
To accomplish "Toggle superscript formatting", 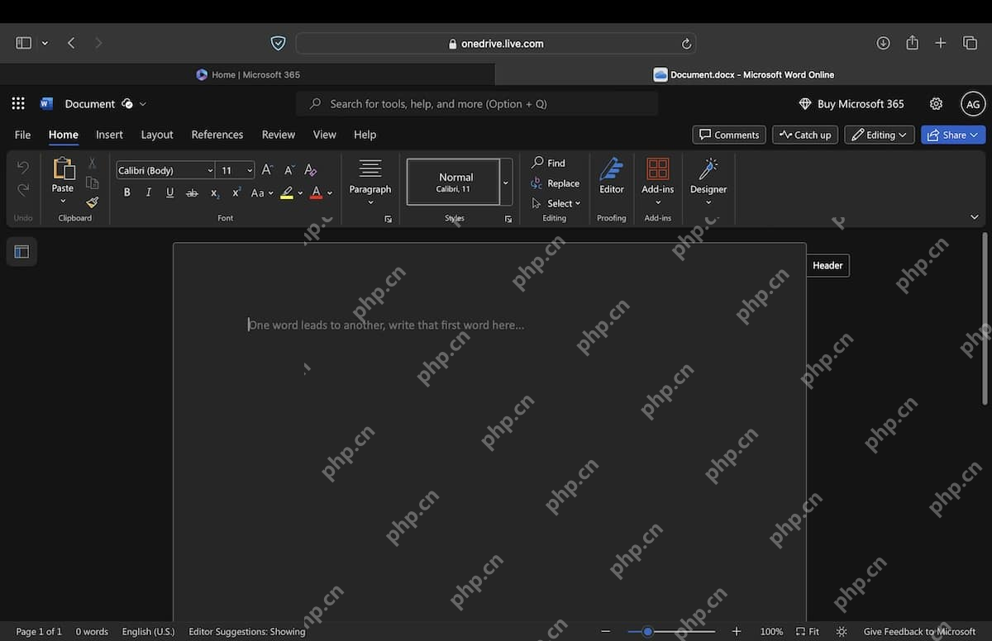I will [x=236, y=192].
